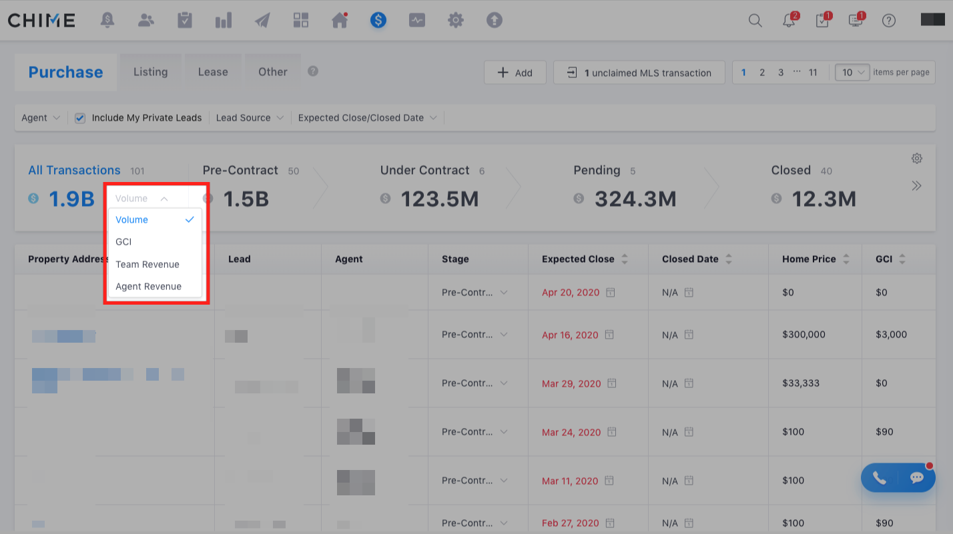Switch to the Listing tab

click(150, 72)
